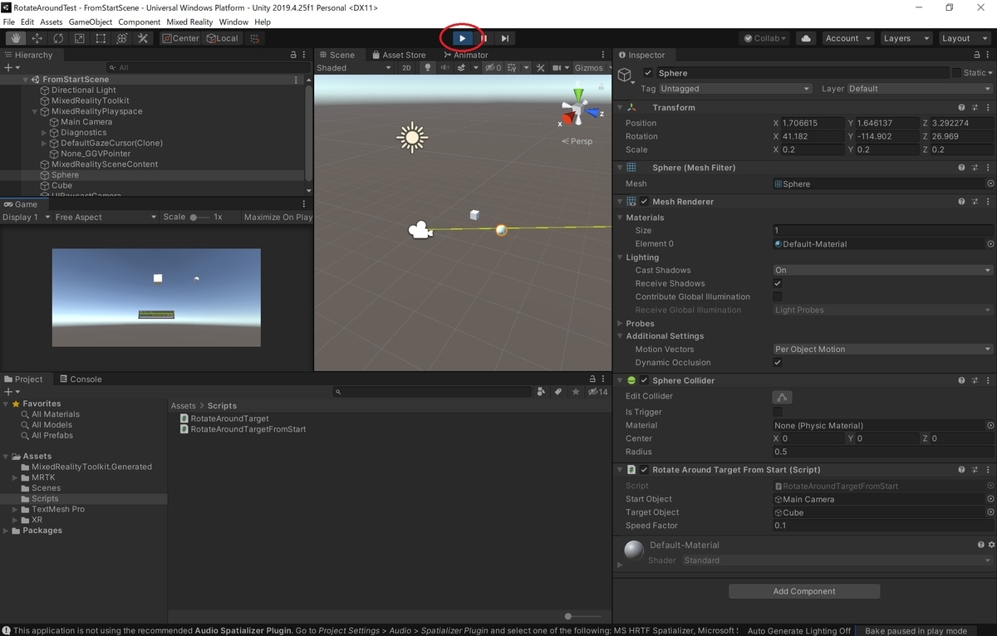Open Display 1 dropdown in Game
Viewport: 997px width, 636px height.
click(x=25, y=217)
